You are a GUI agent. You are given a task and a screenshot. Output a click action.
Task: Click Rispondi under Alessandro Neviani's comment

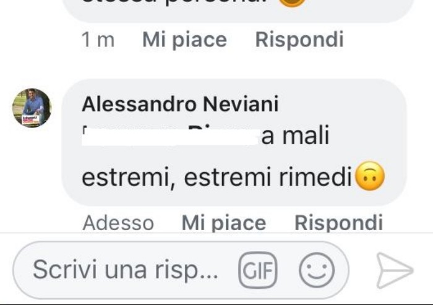tap(338, 222)
